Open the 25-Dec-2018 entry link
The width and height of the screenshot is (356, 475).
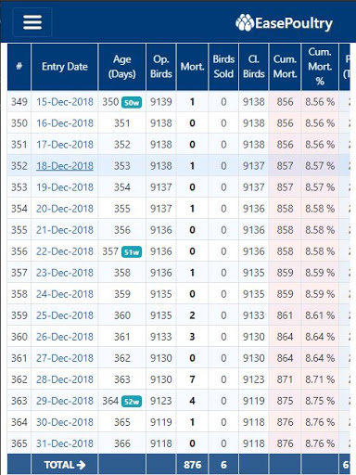[65, 315]
